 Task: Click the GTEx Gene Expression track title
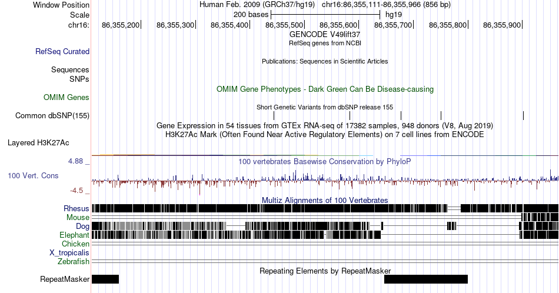pyautogui.click(x=325, y=125)
